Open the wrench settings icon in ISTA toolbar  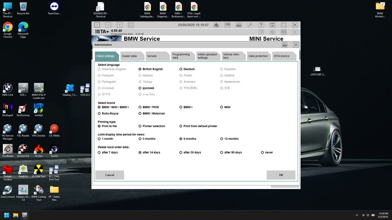(250, 25)
